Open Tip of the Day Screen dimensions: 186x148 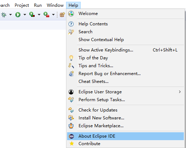pos(125,58)
